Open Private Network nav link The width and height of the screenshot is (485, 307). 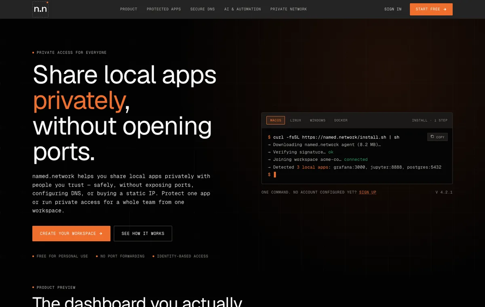[x=289, y=9]
